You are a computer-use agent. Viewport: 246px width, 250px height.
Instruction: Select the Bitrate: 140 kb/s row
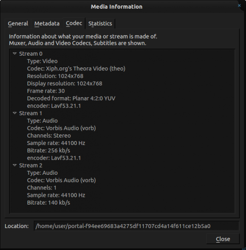click(48, 203)
